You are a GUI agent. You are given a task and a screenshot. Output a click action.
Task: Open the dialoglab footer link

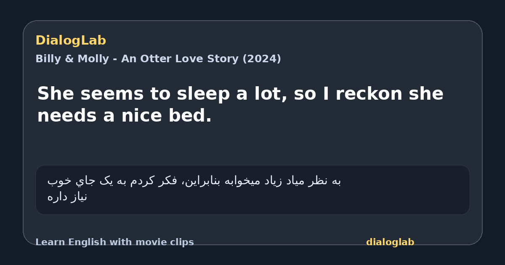pyautogui.click(x=390, y=242)
